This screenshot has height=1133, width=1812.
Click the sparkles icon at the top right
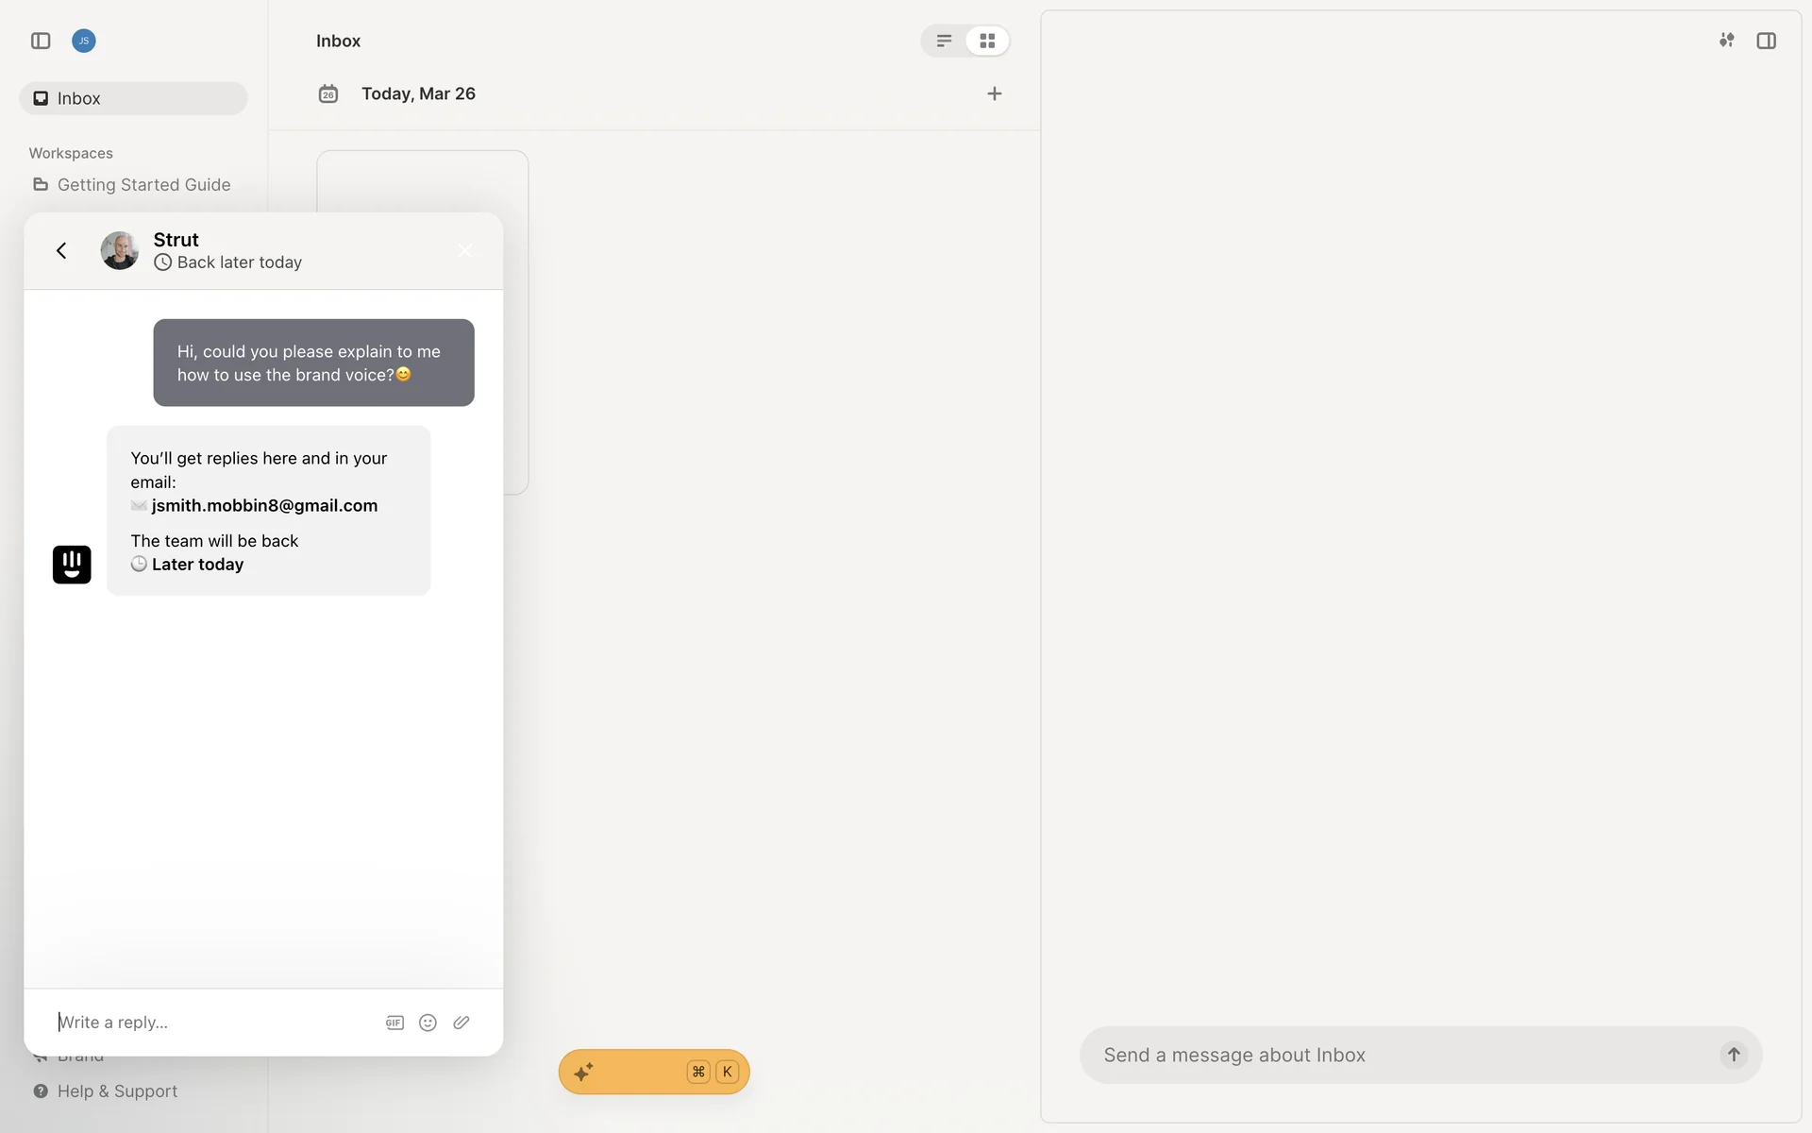pyautogui.click(x=1726, y=41)
